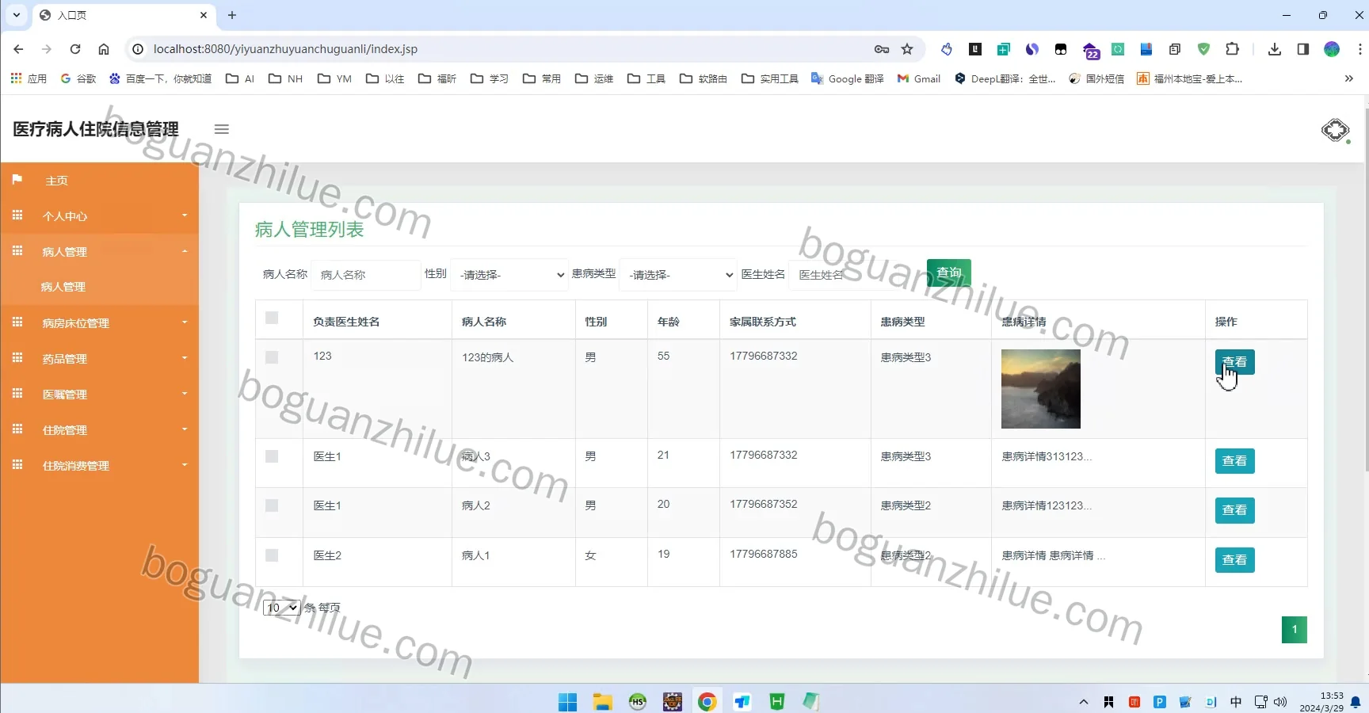Check the checkbox for row 病人2
The image size is (1369, 713).
[272, 505]
